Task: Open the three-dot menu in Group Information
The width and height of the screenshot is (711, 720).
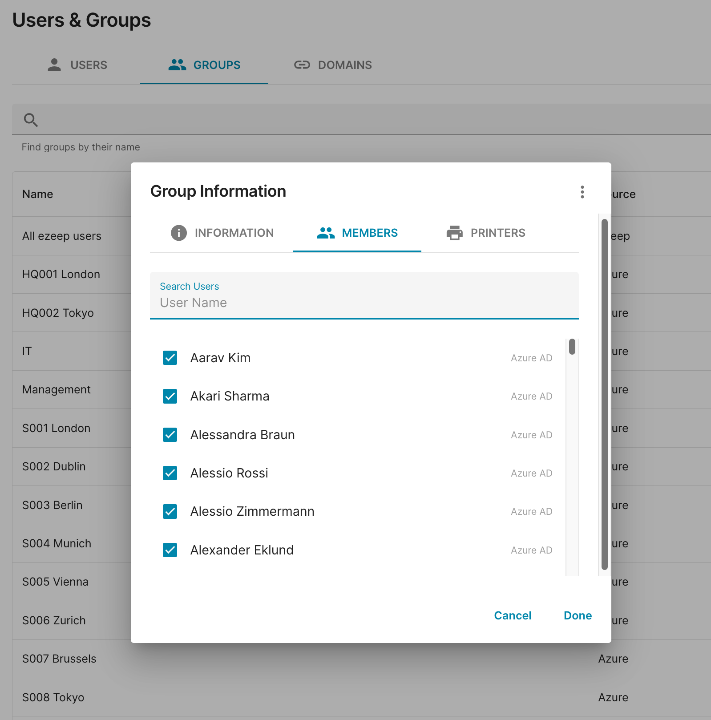Action: (x=582, y=192)
